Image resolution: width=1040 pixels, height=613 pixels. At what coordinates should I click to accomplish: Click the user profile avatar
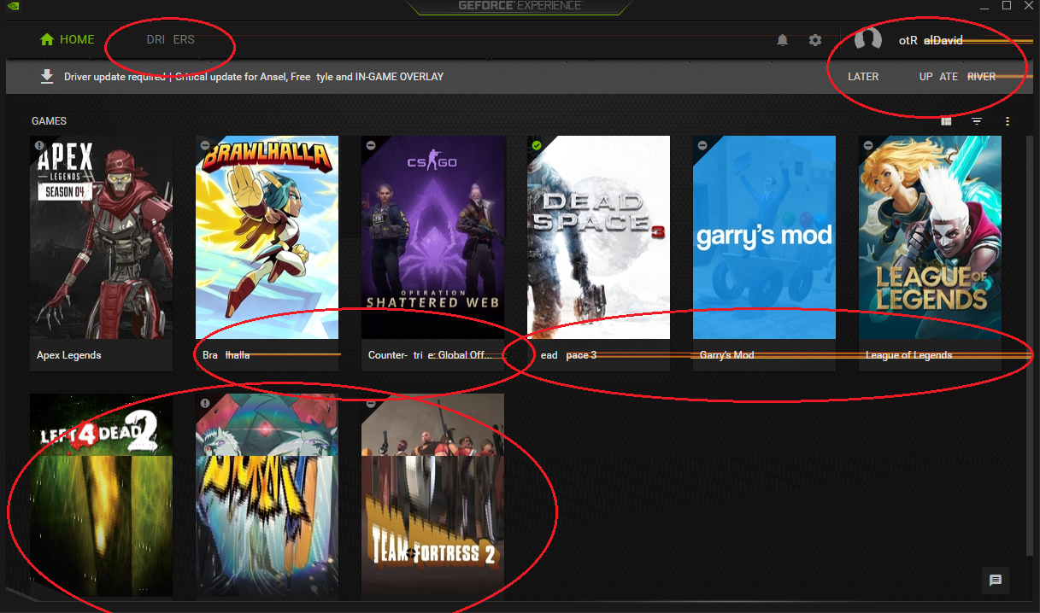click(x=867, y=40)
